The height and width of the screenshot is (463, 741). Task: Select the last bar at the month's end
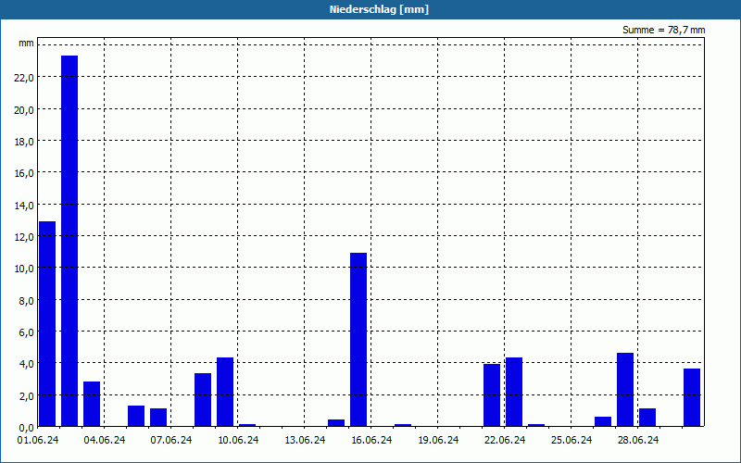click(692, 397)
